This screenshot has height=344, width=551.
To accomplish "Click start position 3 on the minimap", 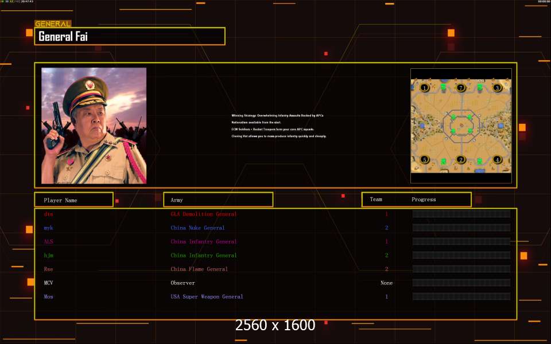I will [497, 88].
